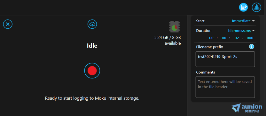Image resolution: width=266 pixels, height=116 pixels.
Task: Click the Immediate dropdown arrow
Action: click(x=253, y=21)
